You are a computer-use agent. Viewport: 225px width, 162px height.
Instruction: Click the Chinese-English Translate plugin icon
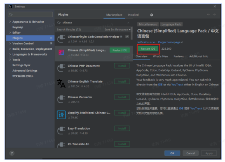click(61, 83)
